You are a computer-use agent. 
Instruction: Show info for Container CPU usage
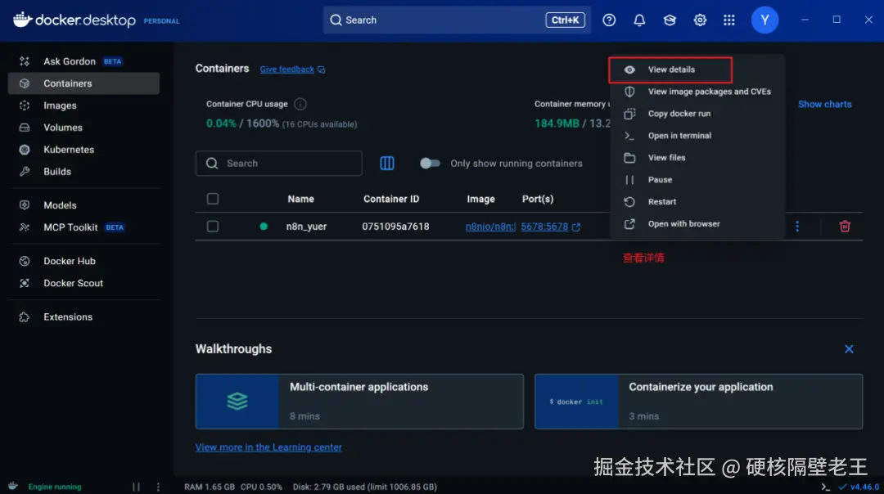tap(300, 104)
